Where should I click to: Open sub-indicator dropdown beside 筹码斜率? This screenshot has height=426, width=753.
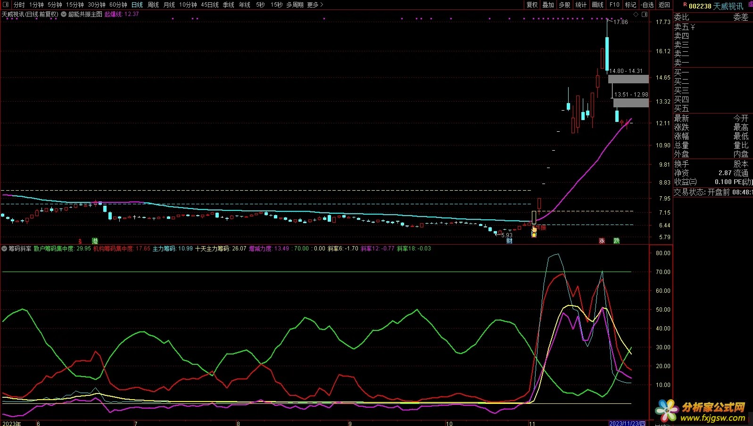coord(4,249)
